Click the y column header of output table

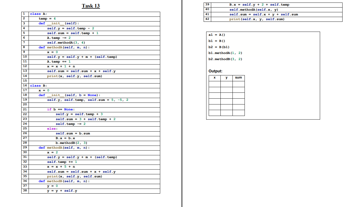[x=227, y=78]
